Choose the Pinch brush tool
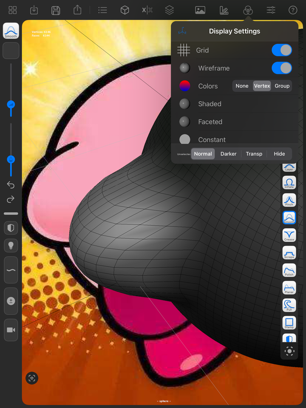This screenshot has width=306, height=408. (x=289, y=200)
